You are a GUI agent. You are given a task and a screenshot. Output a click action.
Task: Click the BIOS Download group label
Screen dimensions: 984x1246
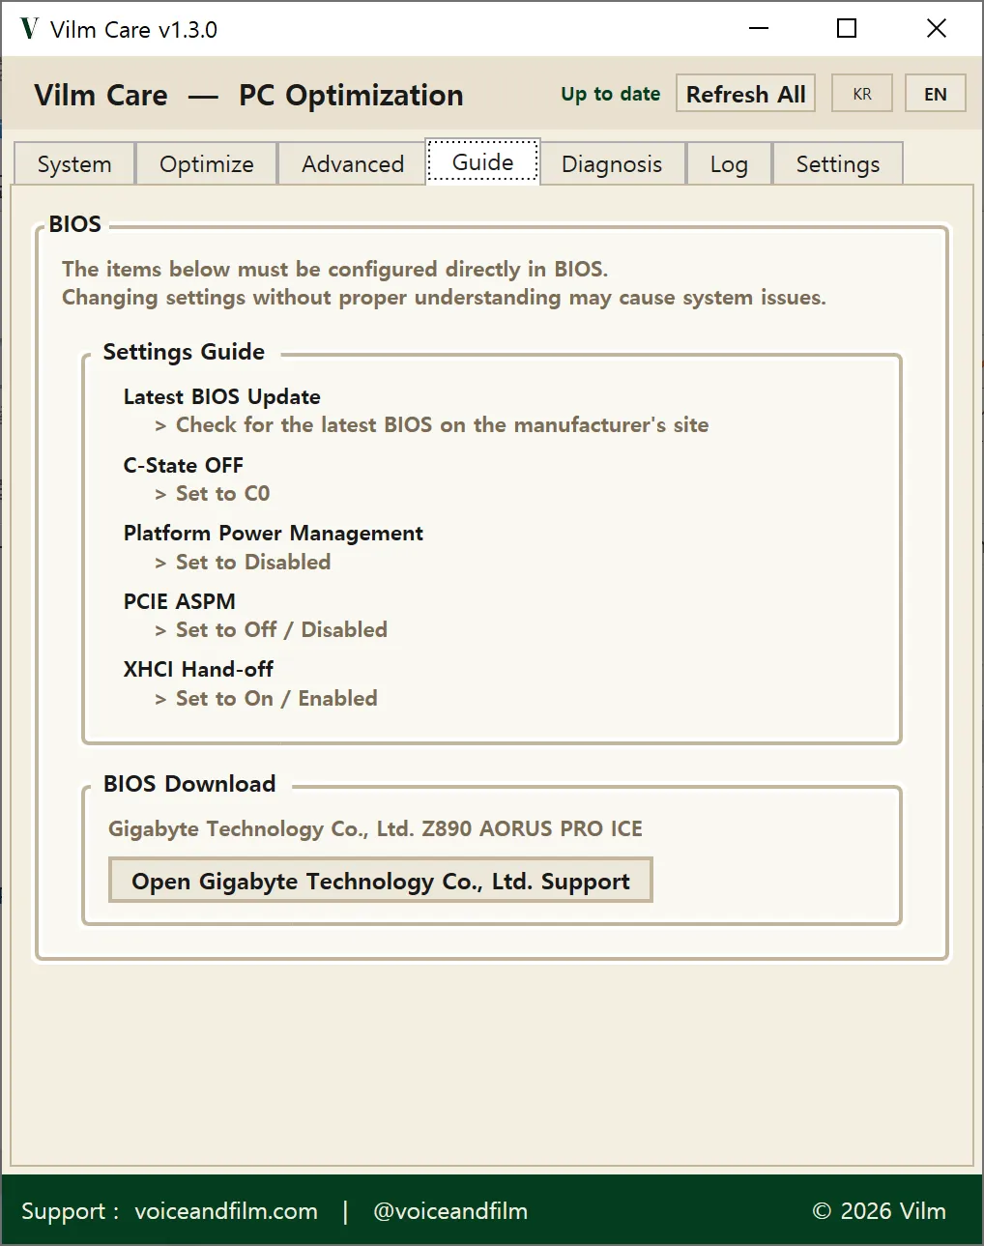189,784
